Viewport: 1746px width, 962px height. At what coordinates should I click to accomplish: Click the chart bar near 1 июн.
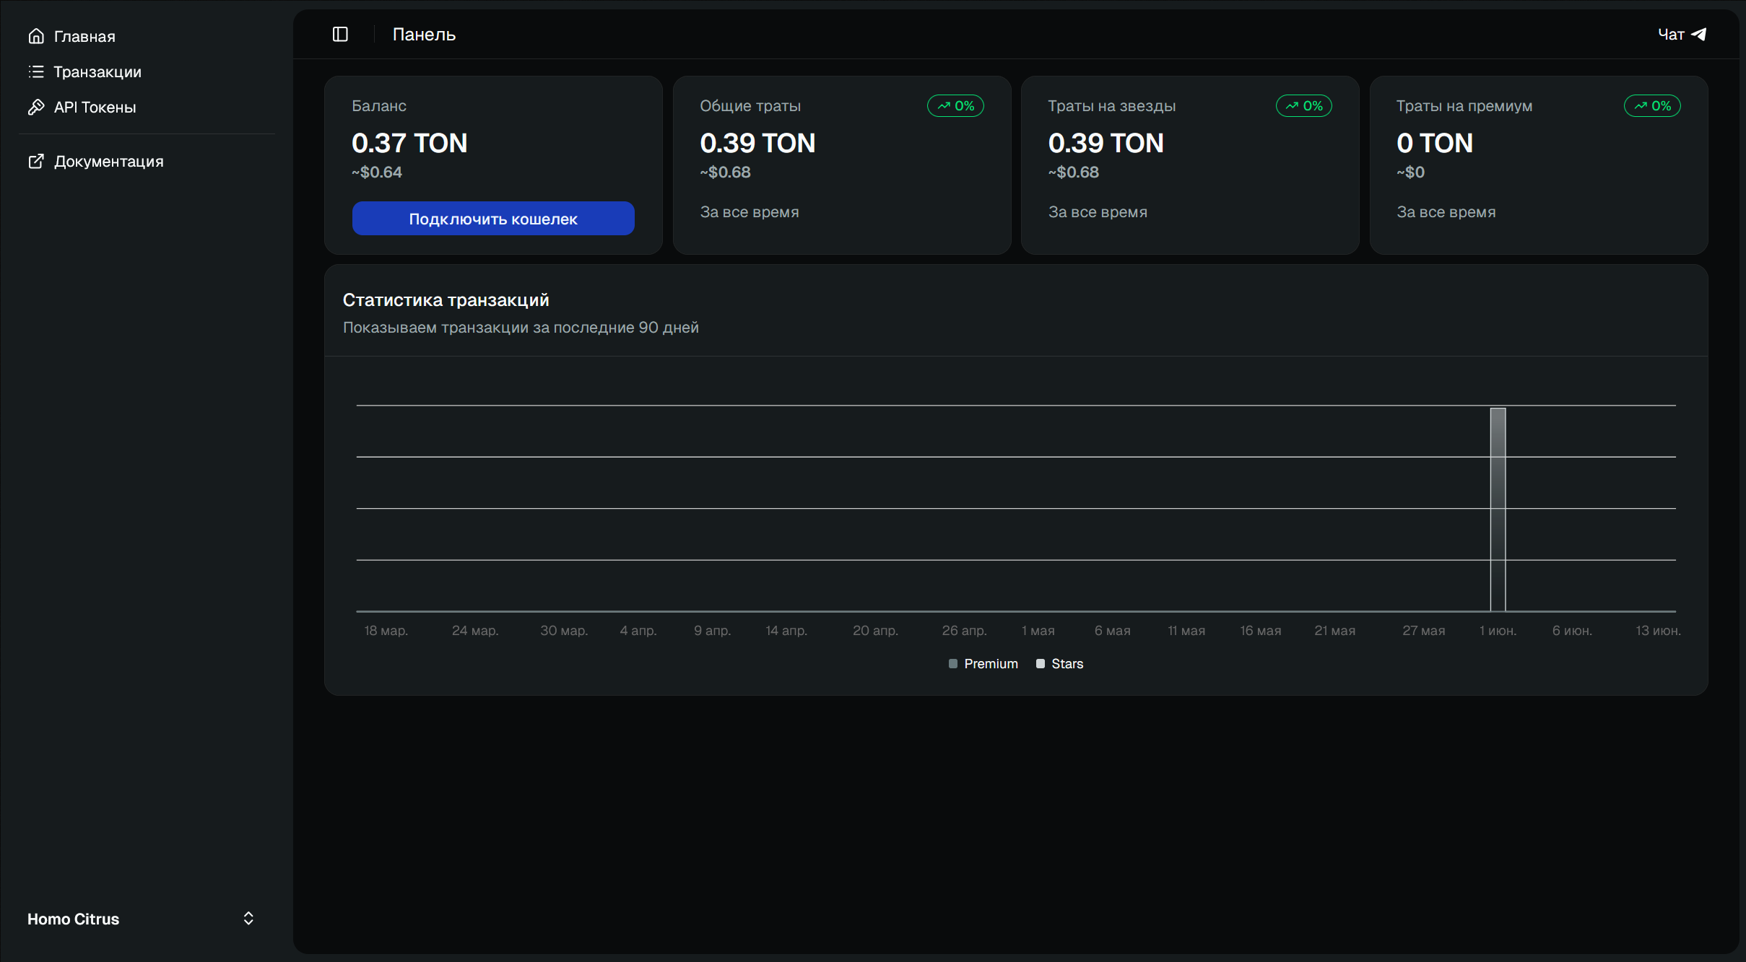click(x=1498, y=510)
